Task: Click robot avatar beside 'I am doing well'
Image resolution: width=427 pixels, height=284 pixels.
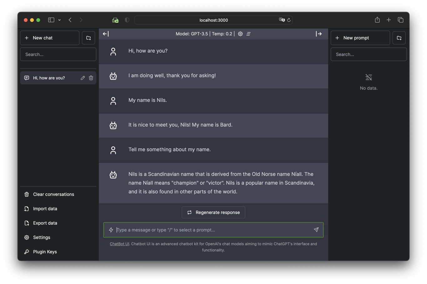Action: pos(113,76)
